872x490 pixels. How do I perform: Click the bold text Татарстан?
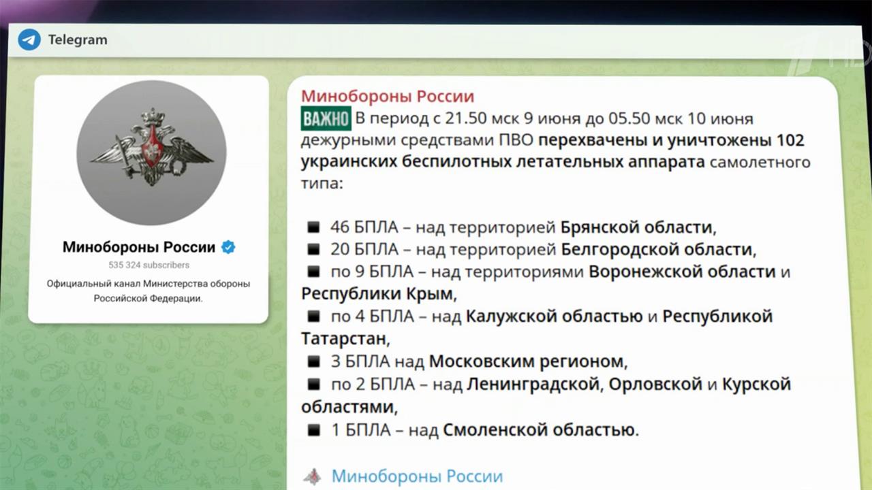pyautogui.click(x=344, y=338)
